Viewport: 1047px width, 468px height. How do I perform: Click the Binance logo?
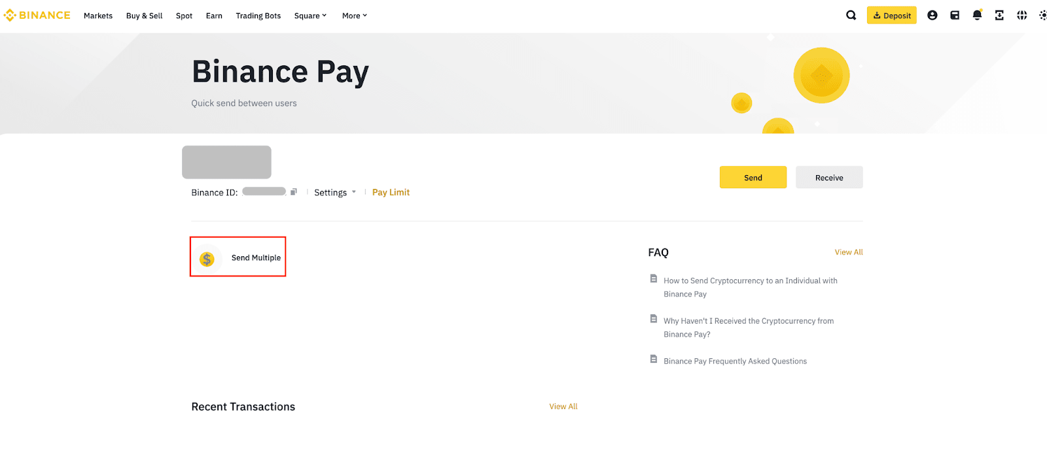tap(37, 15)
